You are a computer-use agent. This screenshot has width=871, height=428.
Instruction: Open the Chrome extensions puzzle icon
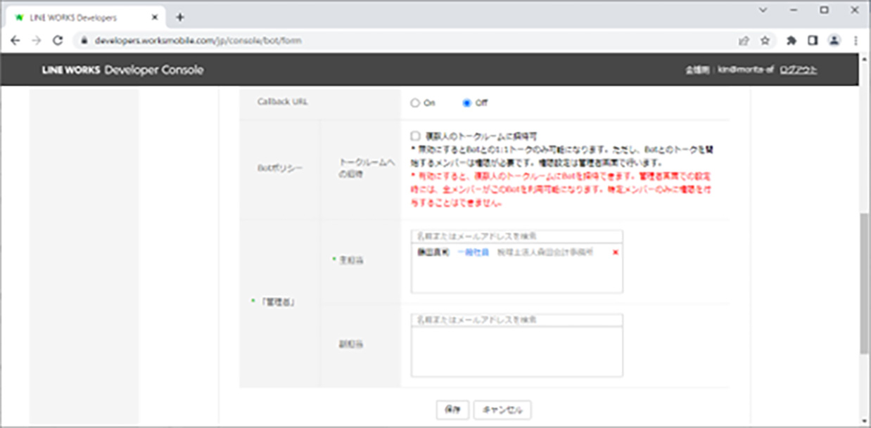pos(791,41)
